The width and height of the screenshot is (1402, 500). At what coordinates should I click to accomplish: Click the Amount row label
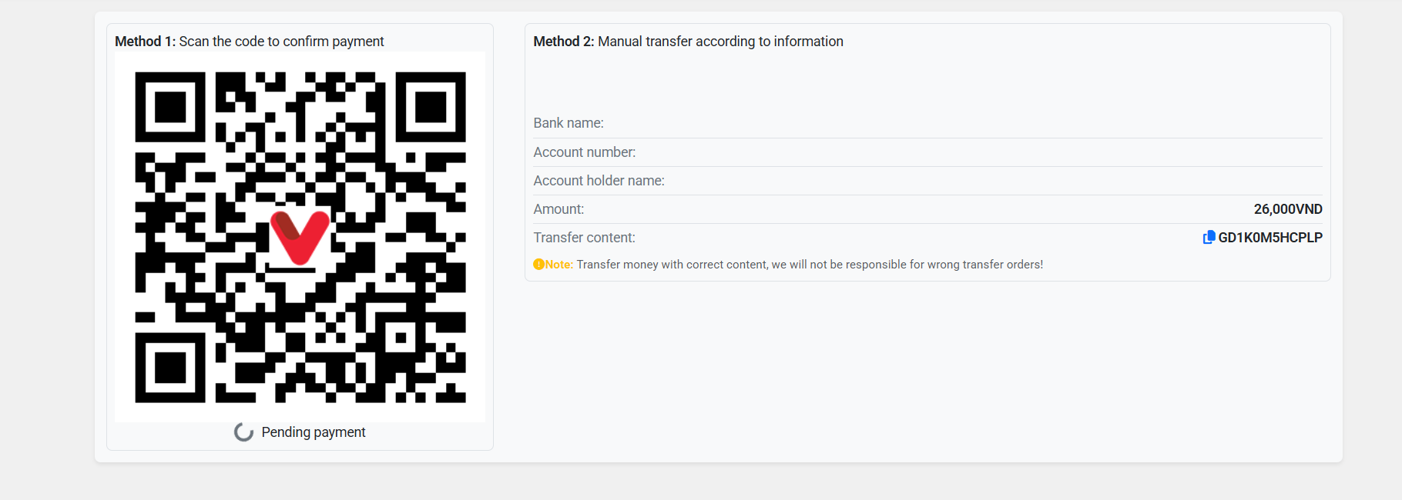coord(558,209)
